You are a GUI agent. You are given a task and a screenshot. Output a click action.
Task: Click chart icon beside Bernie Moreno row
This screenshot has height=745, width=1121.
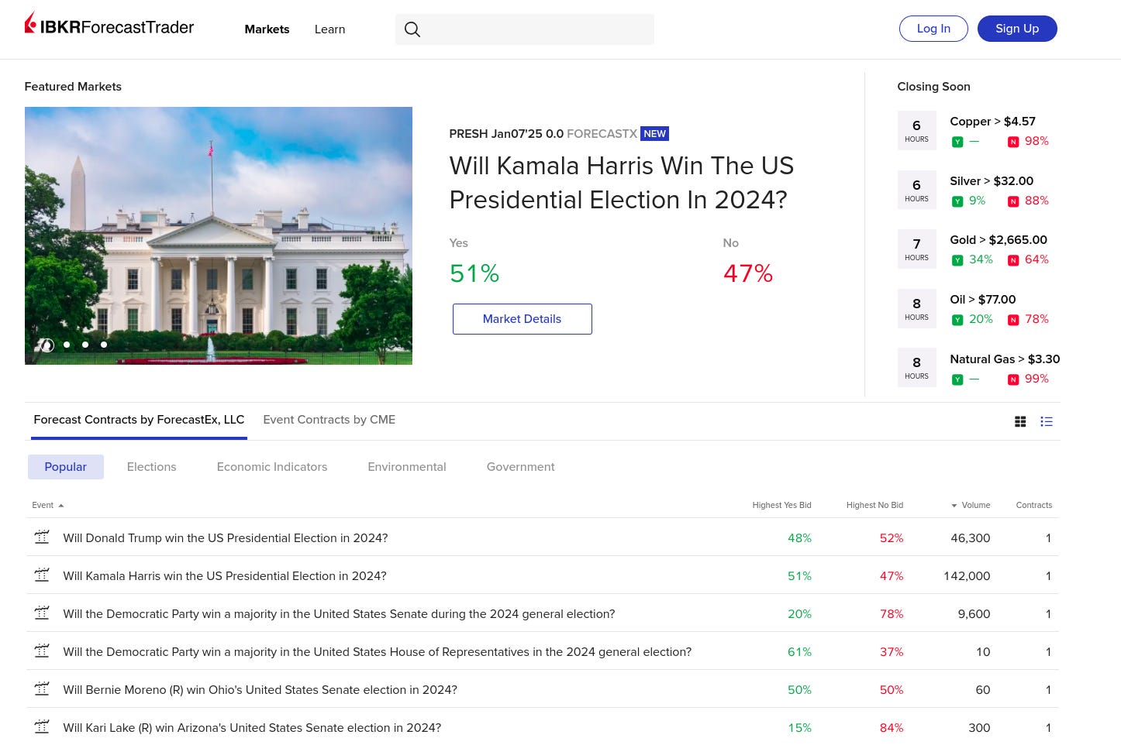(x=42, y=688)
